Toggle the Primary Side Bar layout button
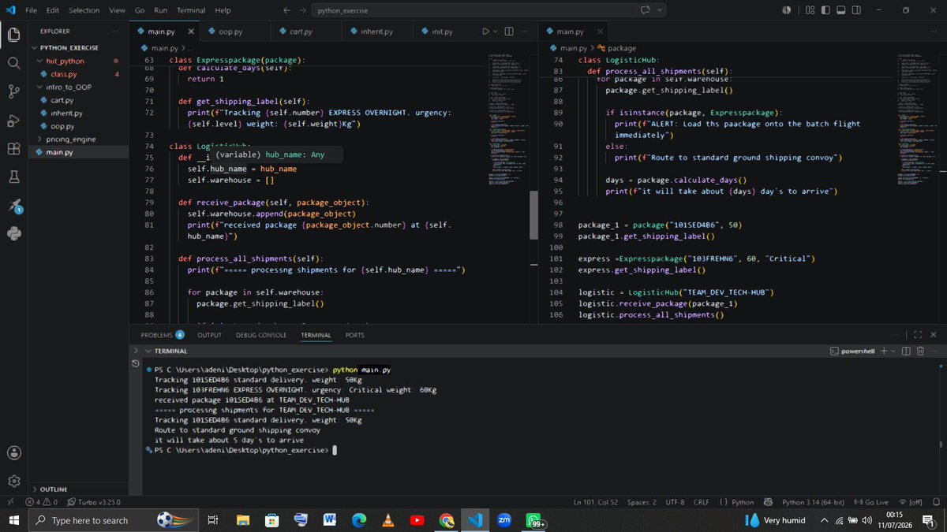Screen dimensions: 947x532 (826, 10)
